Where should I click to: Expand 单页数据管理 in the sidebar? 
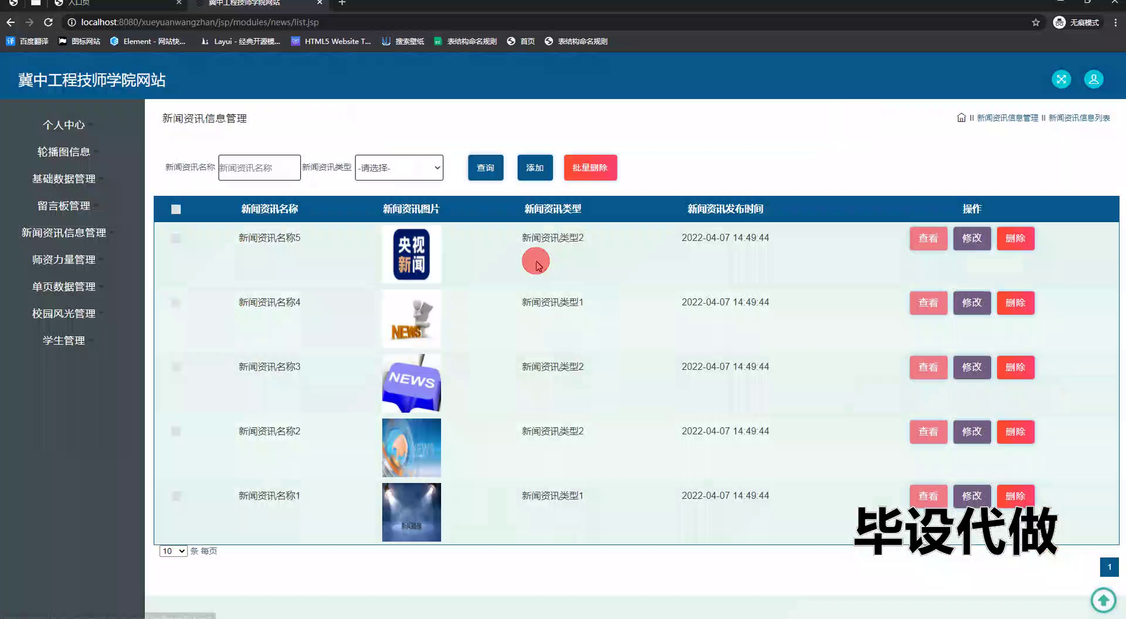point(64,287)
